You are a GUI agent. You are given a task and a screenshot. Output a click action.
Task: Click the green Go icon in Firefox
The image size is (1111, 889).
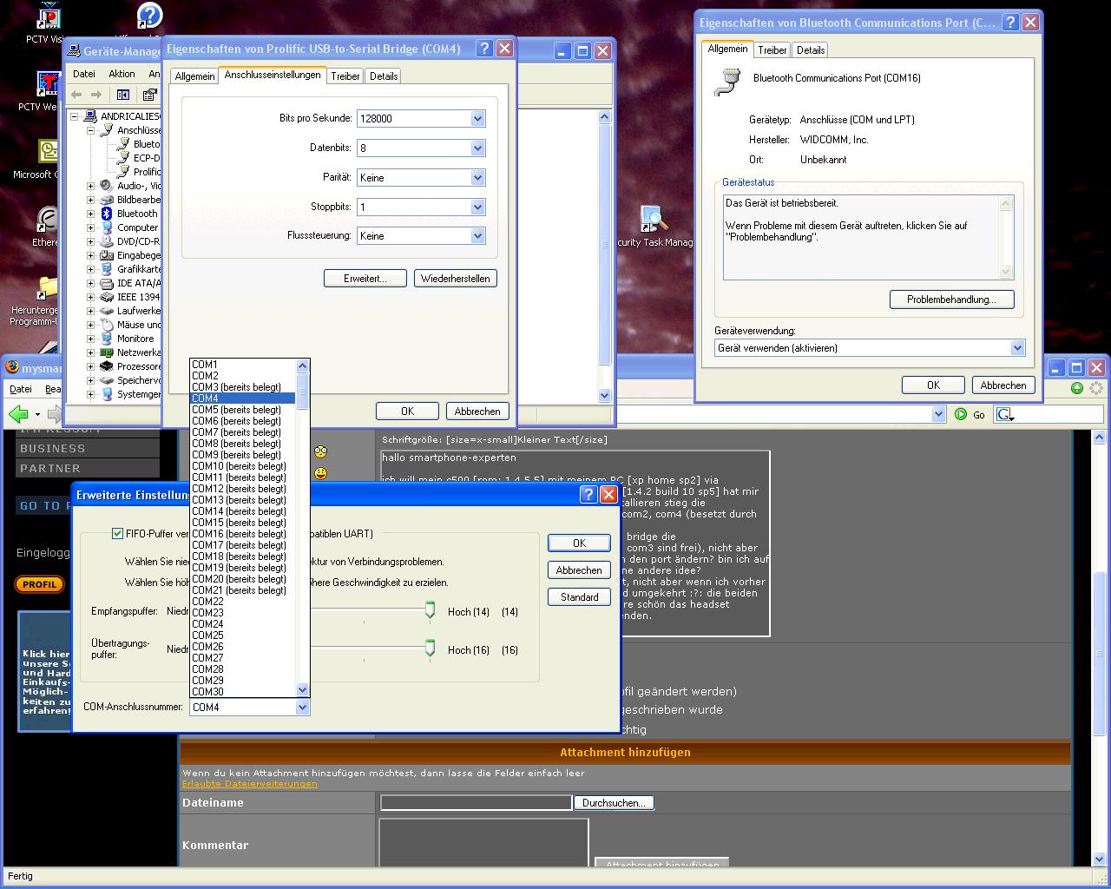pyautogui.click(x=961, y=414)
